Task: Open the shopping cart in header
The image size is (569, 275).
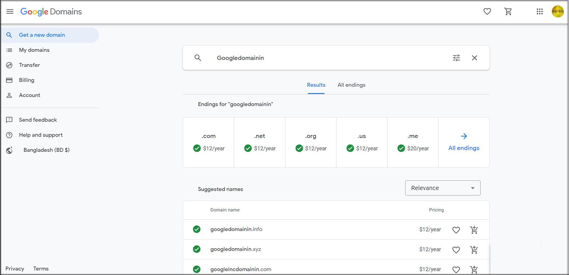Action: (x=508, y=11)
